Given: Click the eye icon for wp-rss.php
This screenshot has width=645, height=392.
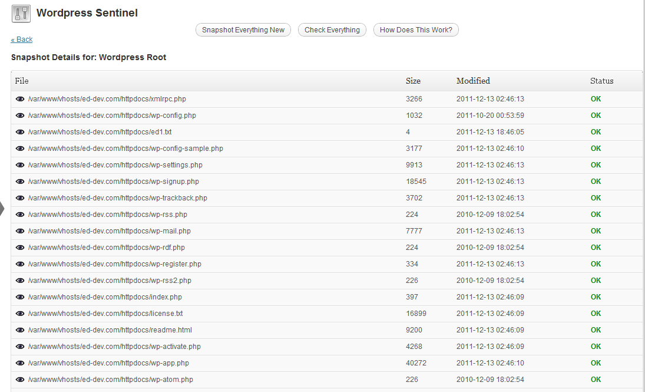Looking at the screenshot, I should pos(20,215).
